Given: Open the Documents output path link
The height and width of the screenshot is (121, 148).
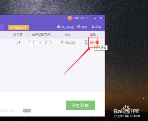Looking at the screenshot, I should coord(7,111).
